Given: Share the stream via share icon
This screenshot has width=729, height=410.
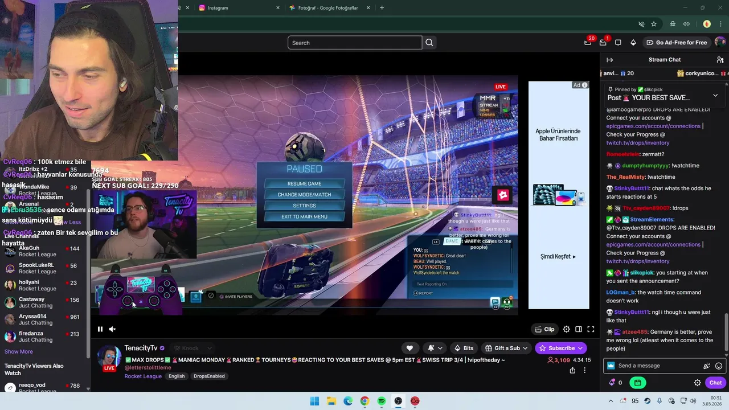Looking at the screenshot, I should coord(572,370).
